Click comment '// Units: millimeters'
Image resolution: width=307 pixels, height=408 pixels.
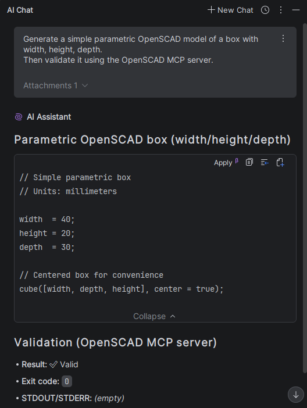[68, 192]
